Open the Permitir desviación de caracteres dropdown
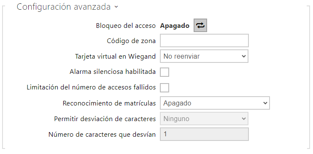 click(204, 119)
